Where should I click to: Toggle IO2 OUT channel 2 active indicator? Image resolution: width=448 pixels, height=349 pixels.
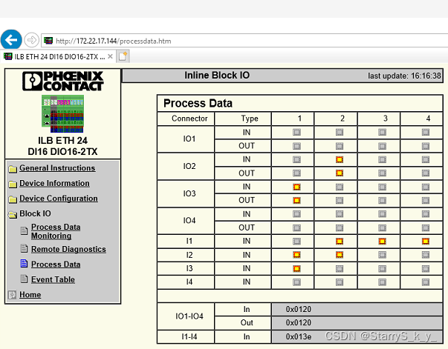pyautogui.click(x=340, y=173)
